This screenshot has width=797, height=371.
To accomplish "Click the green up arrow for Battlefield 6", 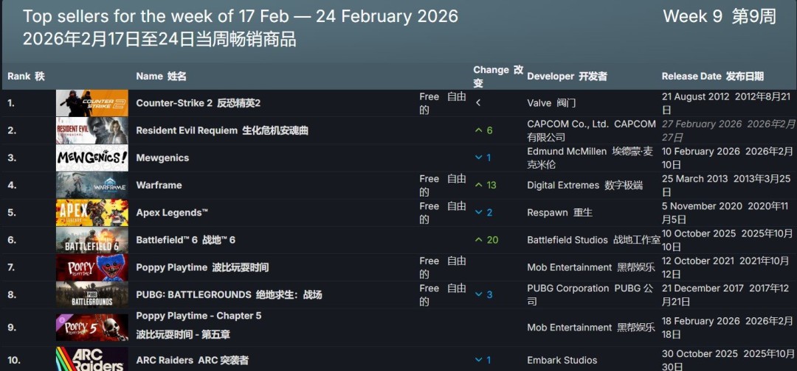I will point(479,240).
